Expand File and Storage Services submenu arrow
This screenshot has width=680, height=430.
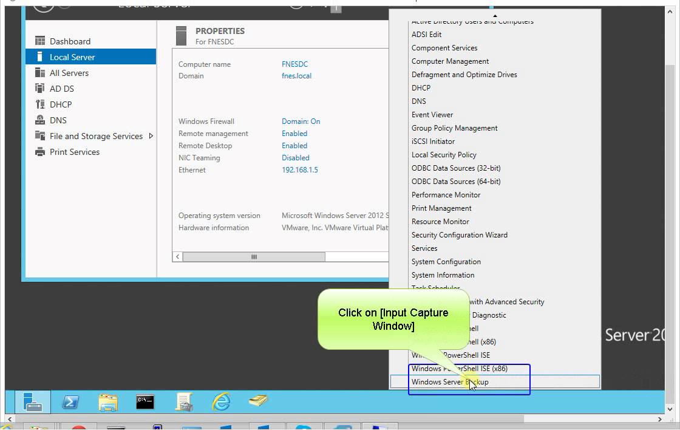click(x=151, y=136)
